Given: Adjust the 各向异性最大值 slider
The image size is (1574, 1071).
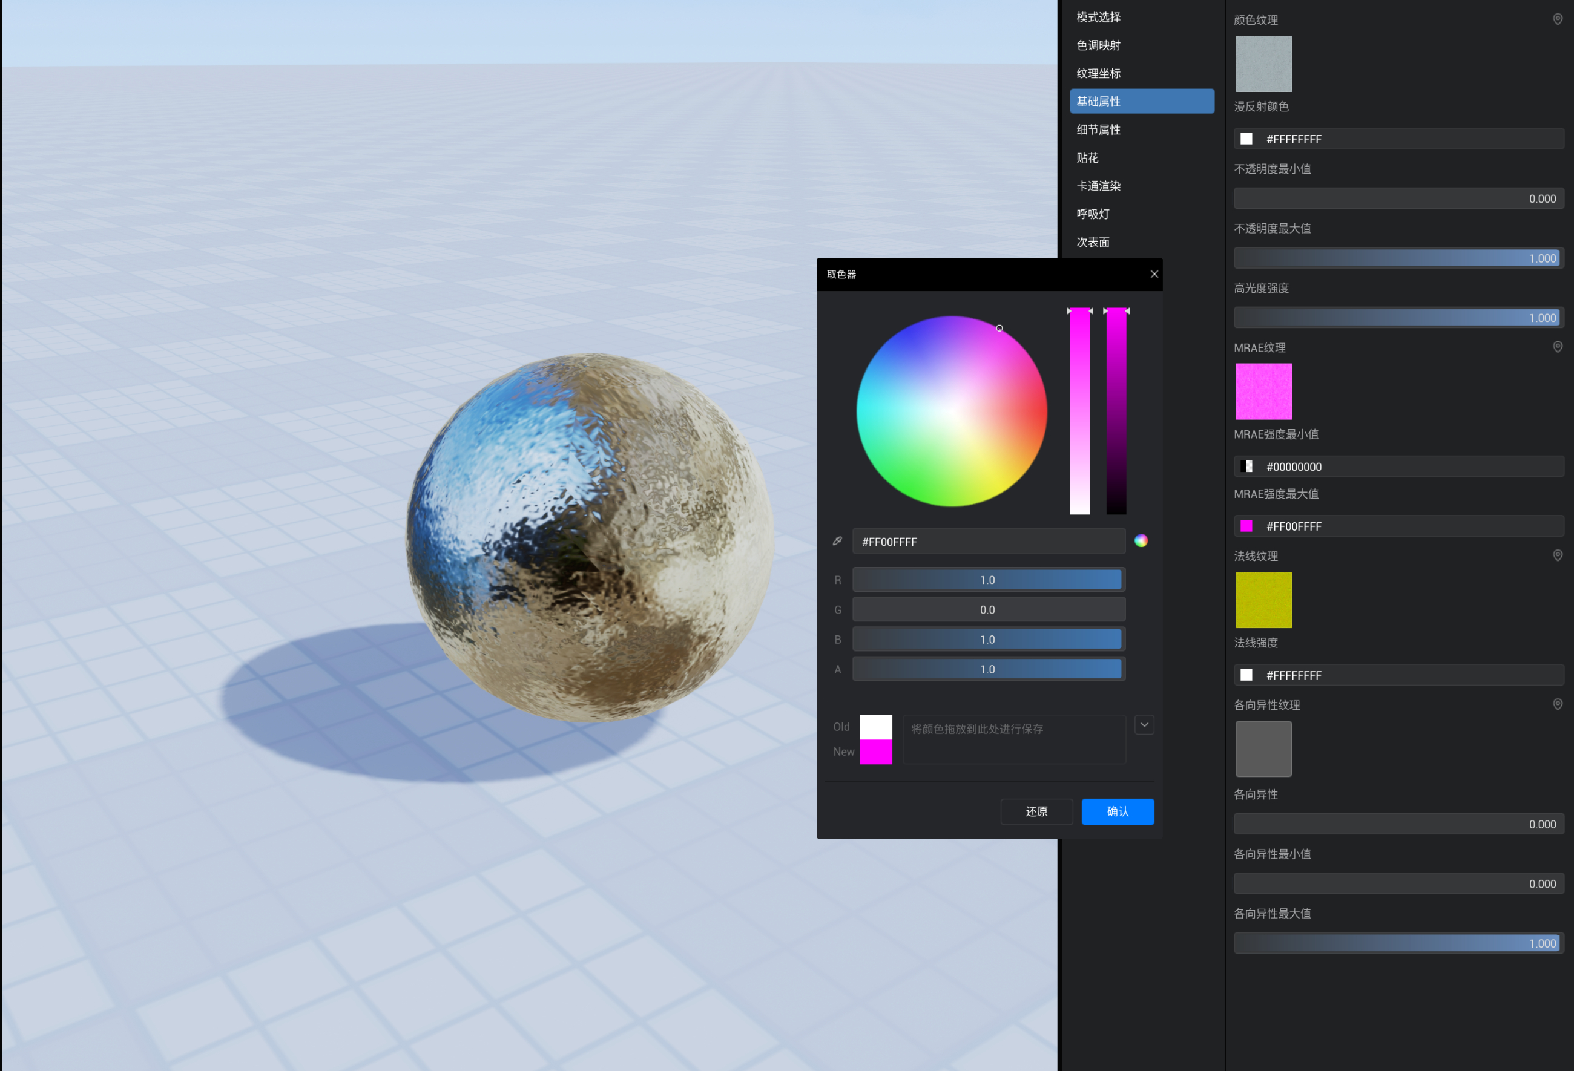Looking at the screenshot, I should coord(1398,943).
